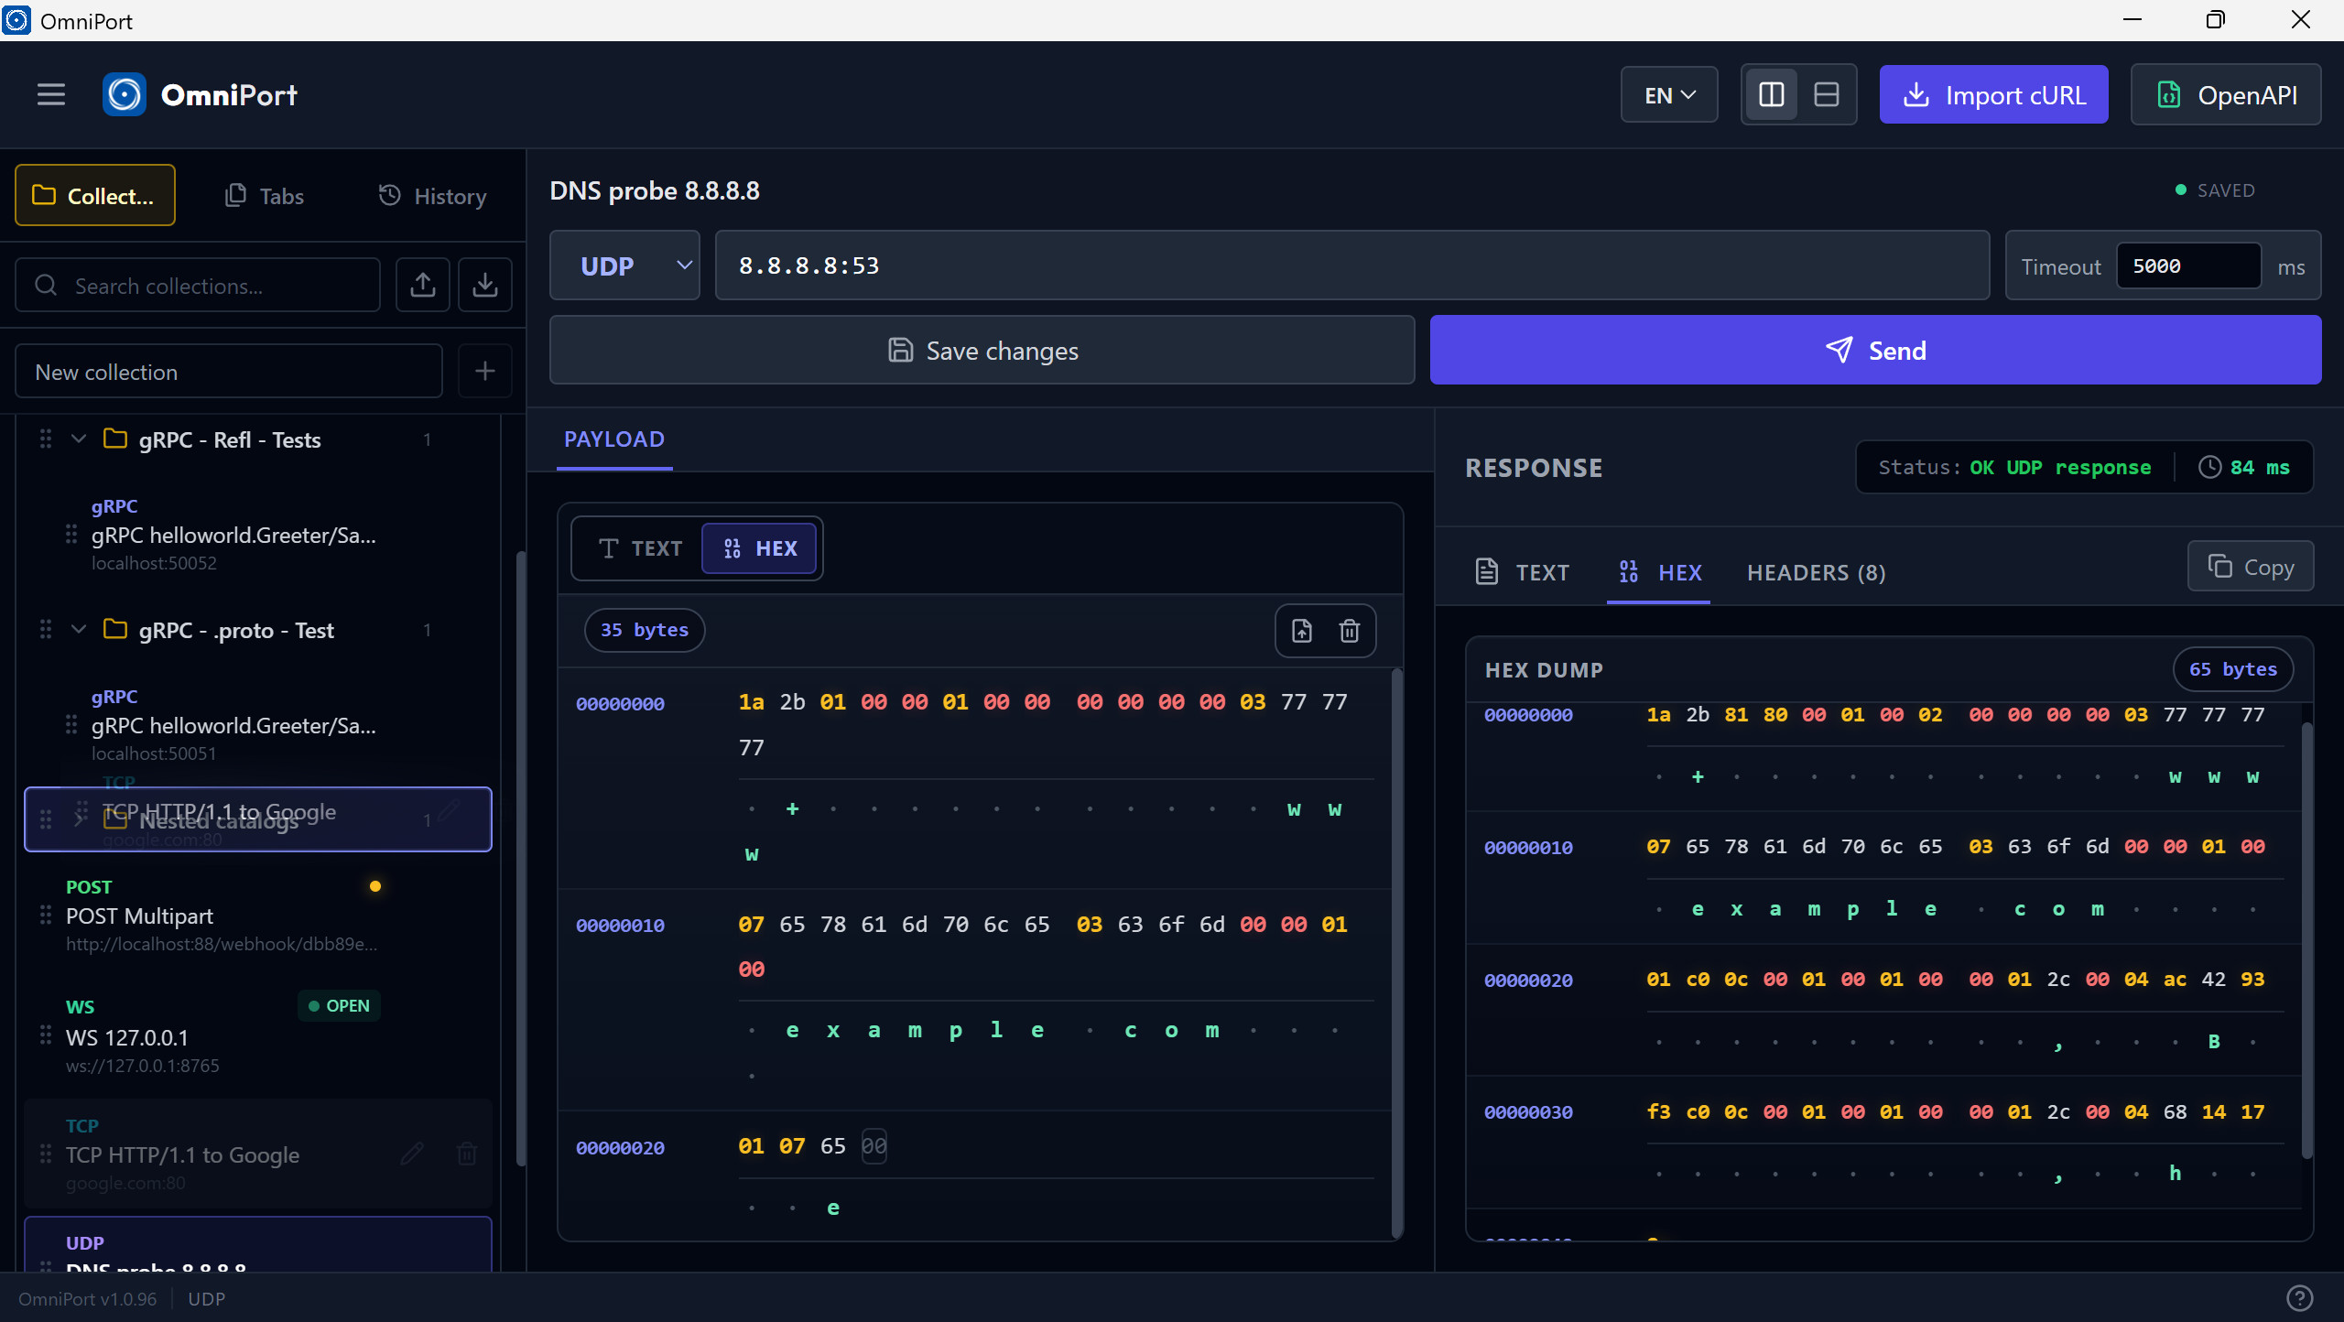
Task: Click the payload hex editor scrollbar
Action: coord(1396,952)
